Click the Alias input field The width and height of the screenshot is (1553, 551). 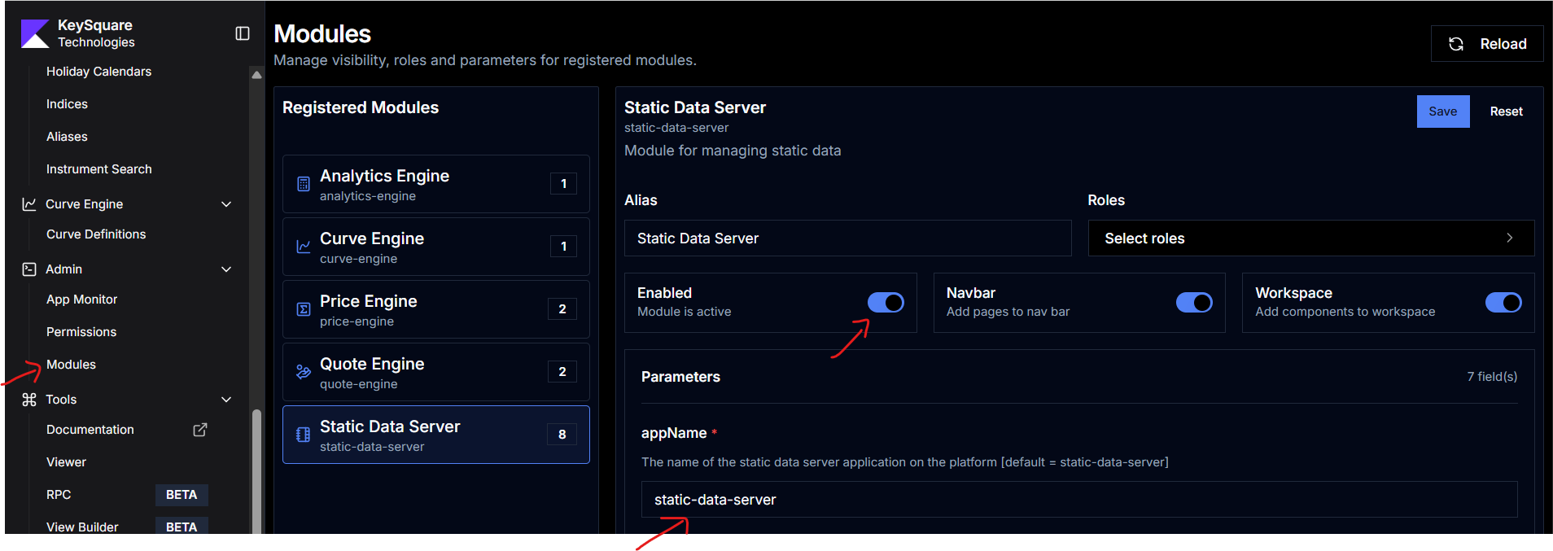[x=848, y=238]
